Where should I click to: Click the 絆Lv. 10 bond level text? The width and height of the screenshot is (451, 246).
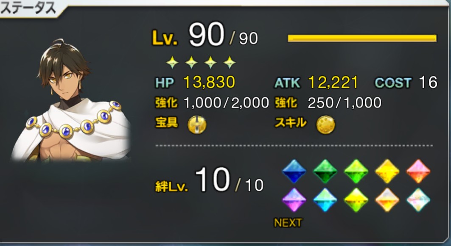tap(209, 180)
